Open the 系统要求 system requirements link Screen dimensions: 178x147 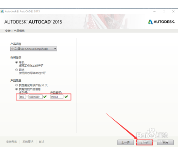pyautogui.click(x=28, y=142)
